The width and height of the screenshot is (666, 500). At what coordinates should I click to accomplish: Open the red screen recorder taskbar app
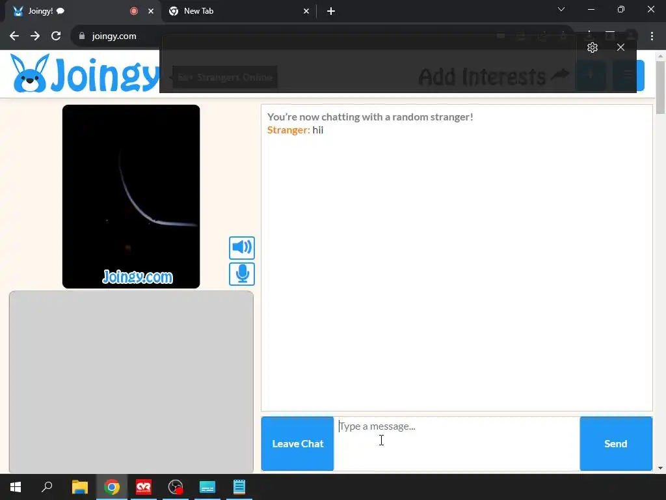(144, 487)
